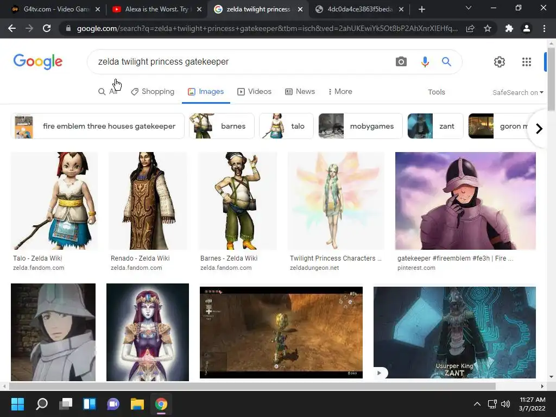Open Windows taskbar search

(x=42, y=404)
